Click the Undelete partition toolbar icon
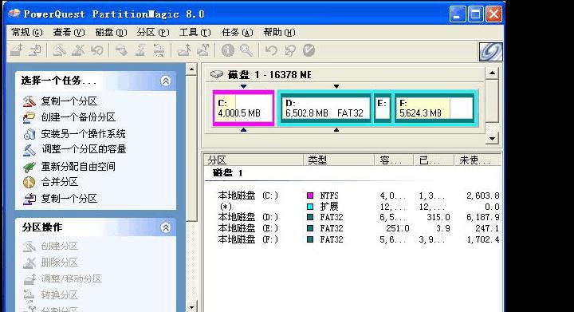Screen dimensions: 574x312 click(x=97, y=49)
